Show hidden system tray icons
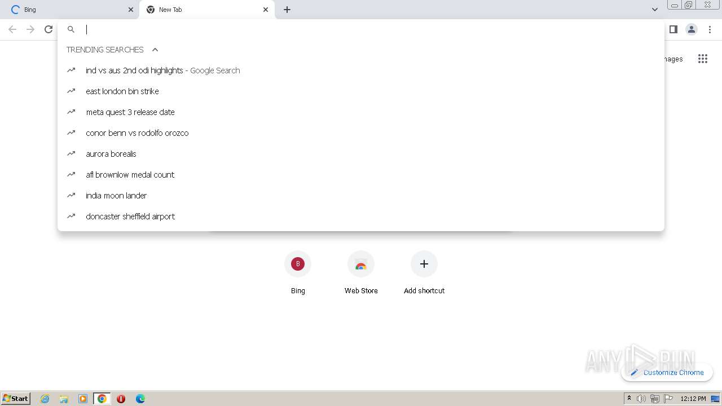The width and height of the screenshot is (722, 406). [x=629, y=399]
